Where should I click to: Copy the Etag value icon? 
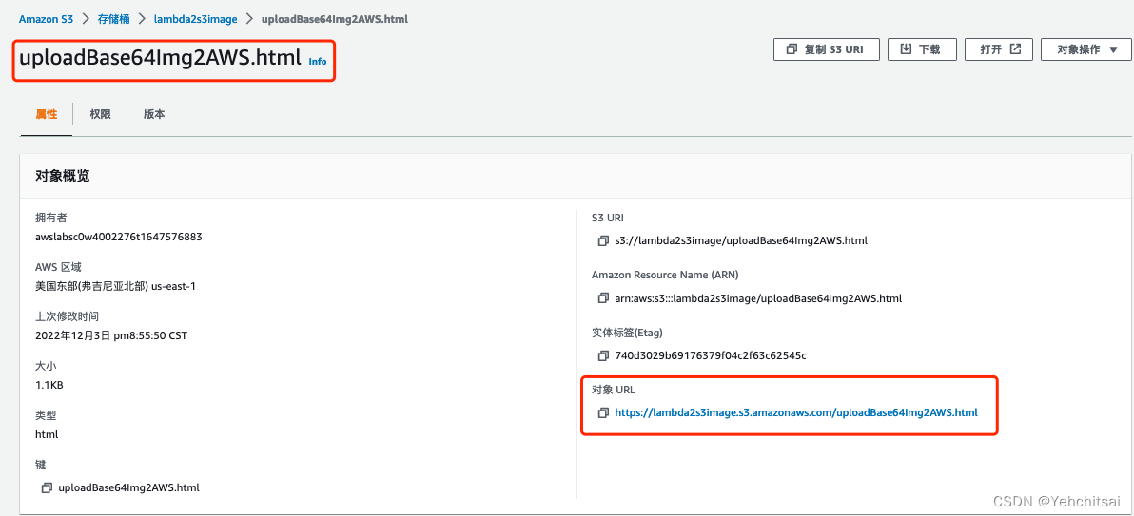point(603,355)
